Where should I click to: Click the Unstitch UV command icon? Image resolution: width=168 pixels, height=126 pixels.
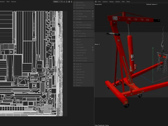point(74,55)
